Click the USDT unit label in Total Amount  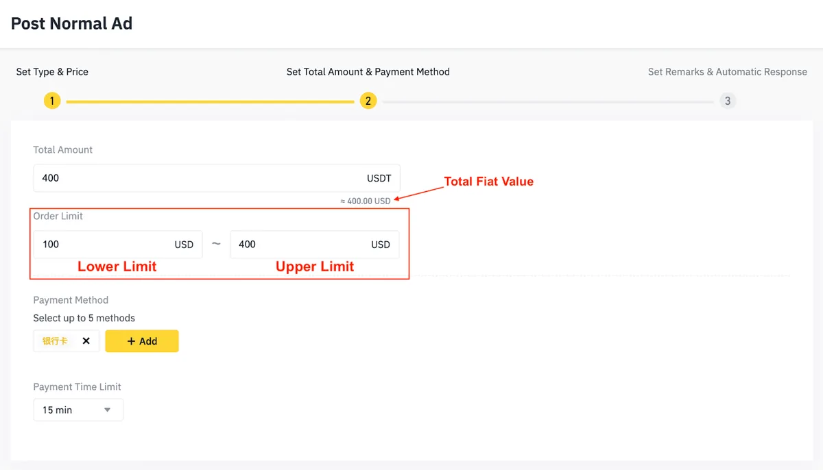pyautogui.click(x=379, y=178)
